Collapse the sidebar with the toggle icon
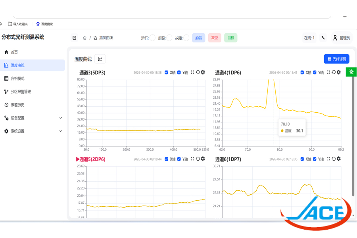The height and width of the screenshot is (238, 357). click(74, 38)
